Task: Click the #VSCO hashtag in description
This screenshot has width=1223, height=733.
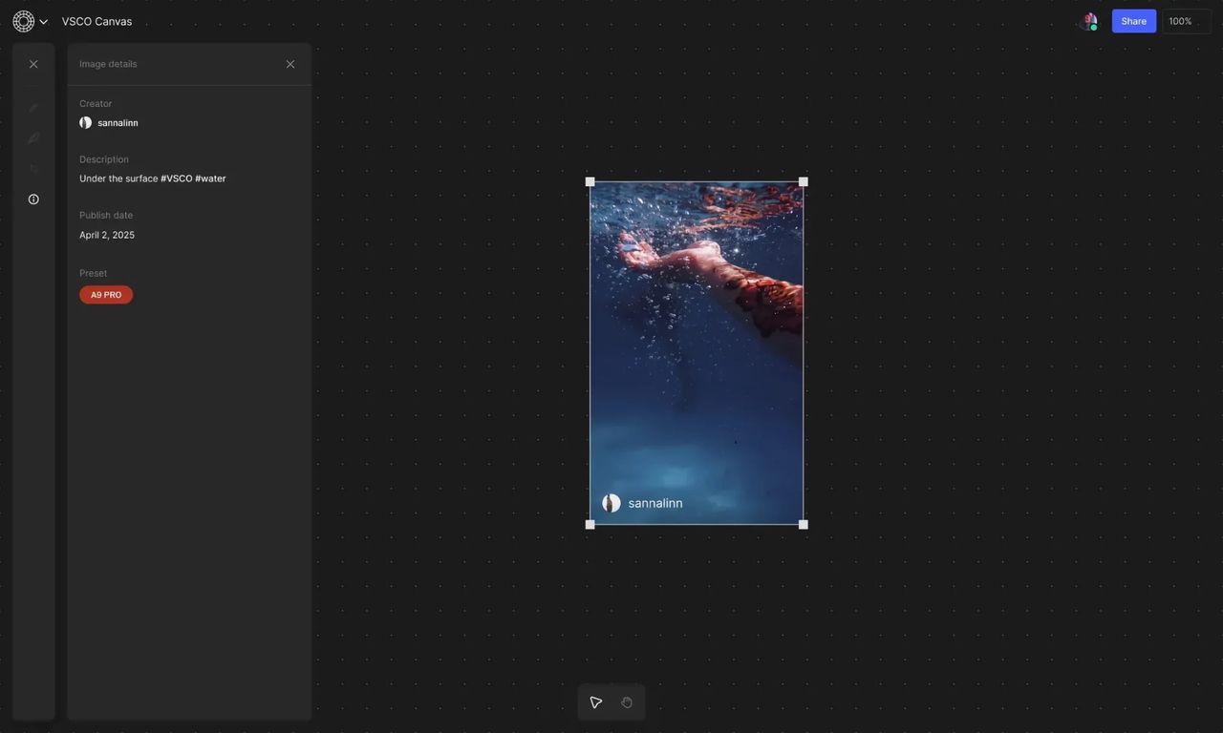Action: pos(176,178)
